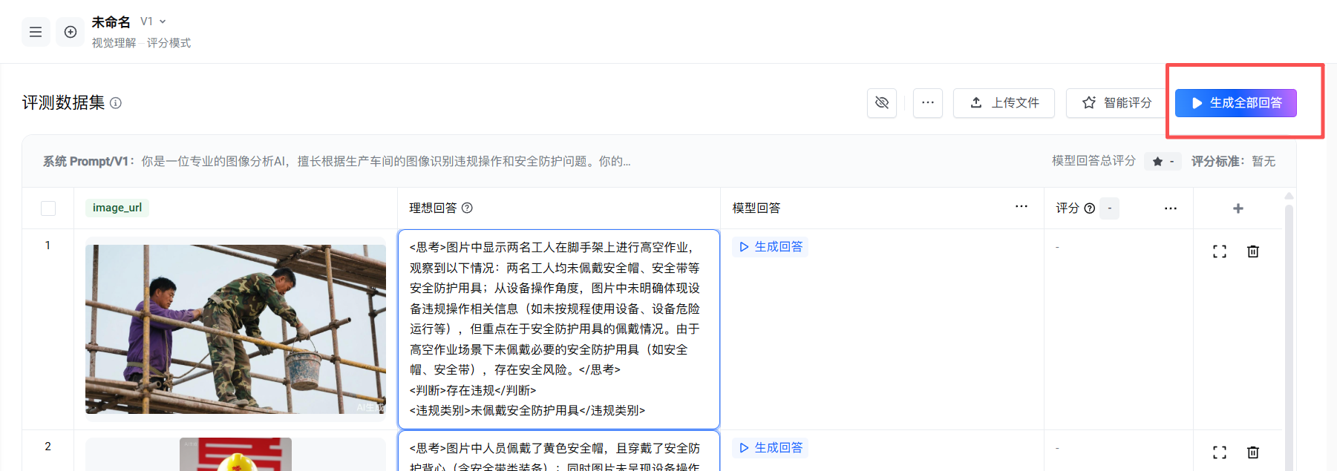The height and width of the screenshot is (471, 1337).
Task: Delete row 2 with trash icon
Action: click(1253, 452)
